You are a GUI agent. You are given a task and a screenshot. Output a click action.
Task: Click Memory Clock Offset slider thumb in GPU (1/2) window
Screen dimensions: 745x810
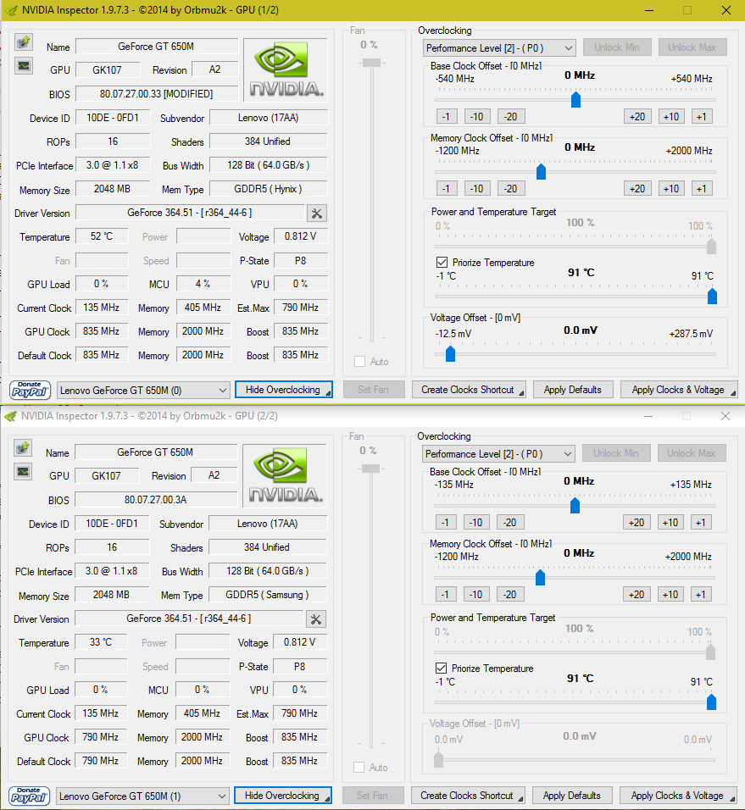point(541,171)
